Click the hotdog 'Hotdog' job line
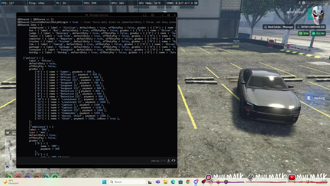The width and height of the screenshot is (330, 186). coord(102,52)
